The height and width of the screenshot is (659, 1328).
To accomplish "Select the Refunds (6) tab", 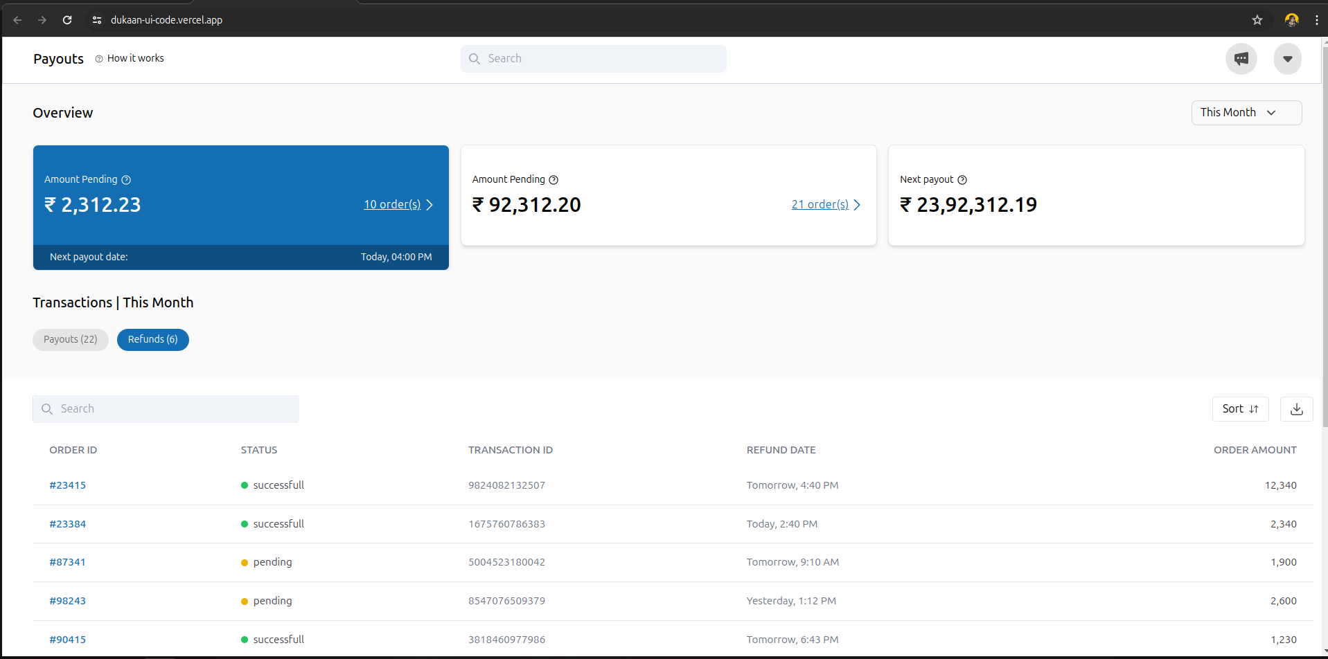I will click(153, 340).
